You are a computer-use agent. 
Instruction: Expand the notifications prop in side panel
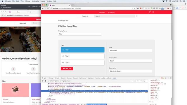click(150, 82)
